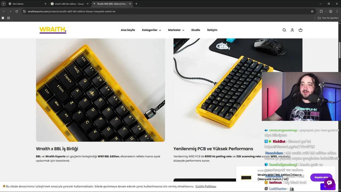The height and width of the screenshot is (192, 341).
Task: Open the Chrome apps grid icon
Action: pyautogui.click(x=9, y=18)
